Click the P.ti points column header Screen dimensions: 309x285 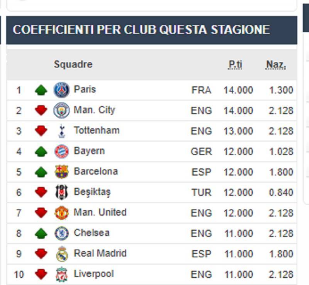235,64
